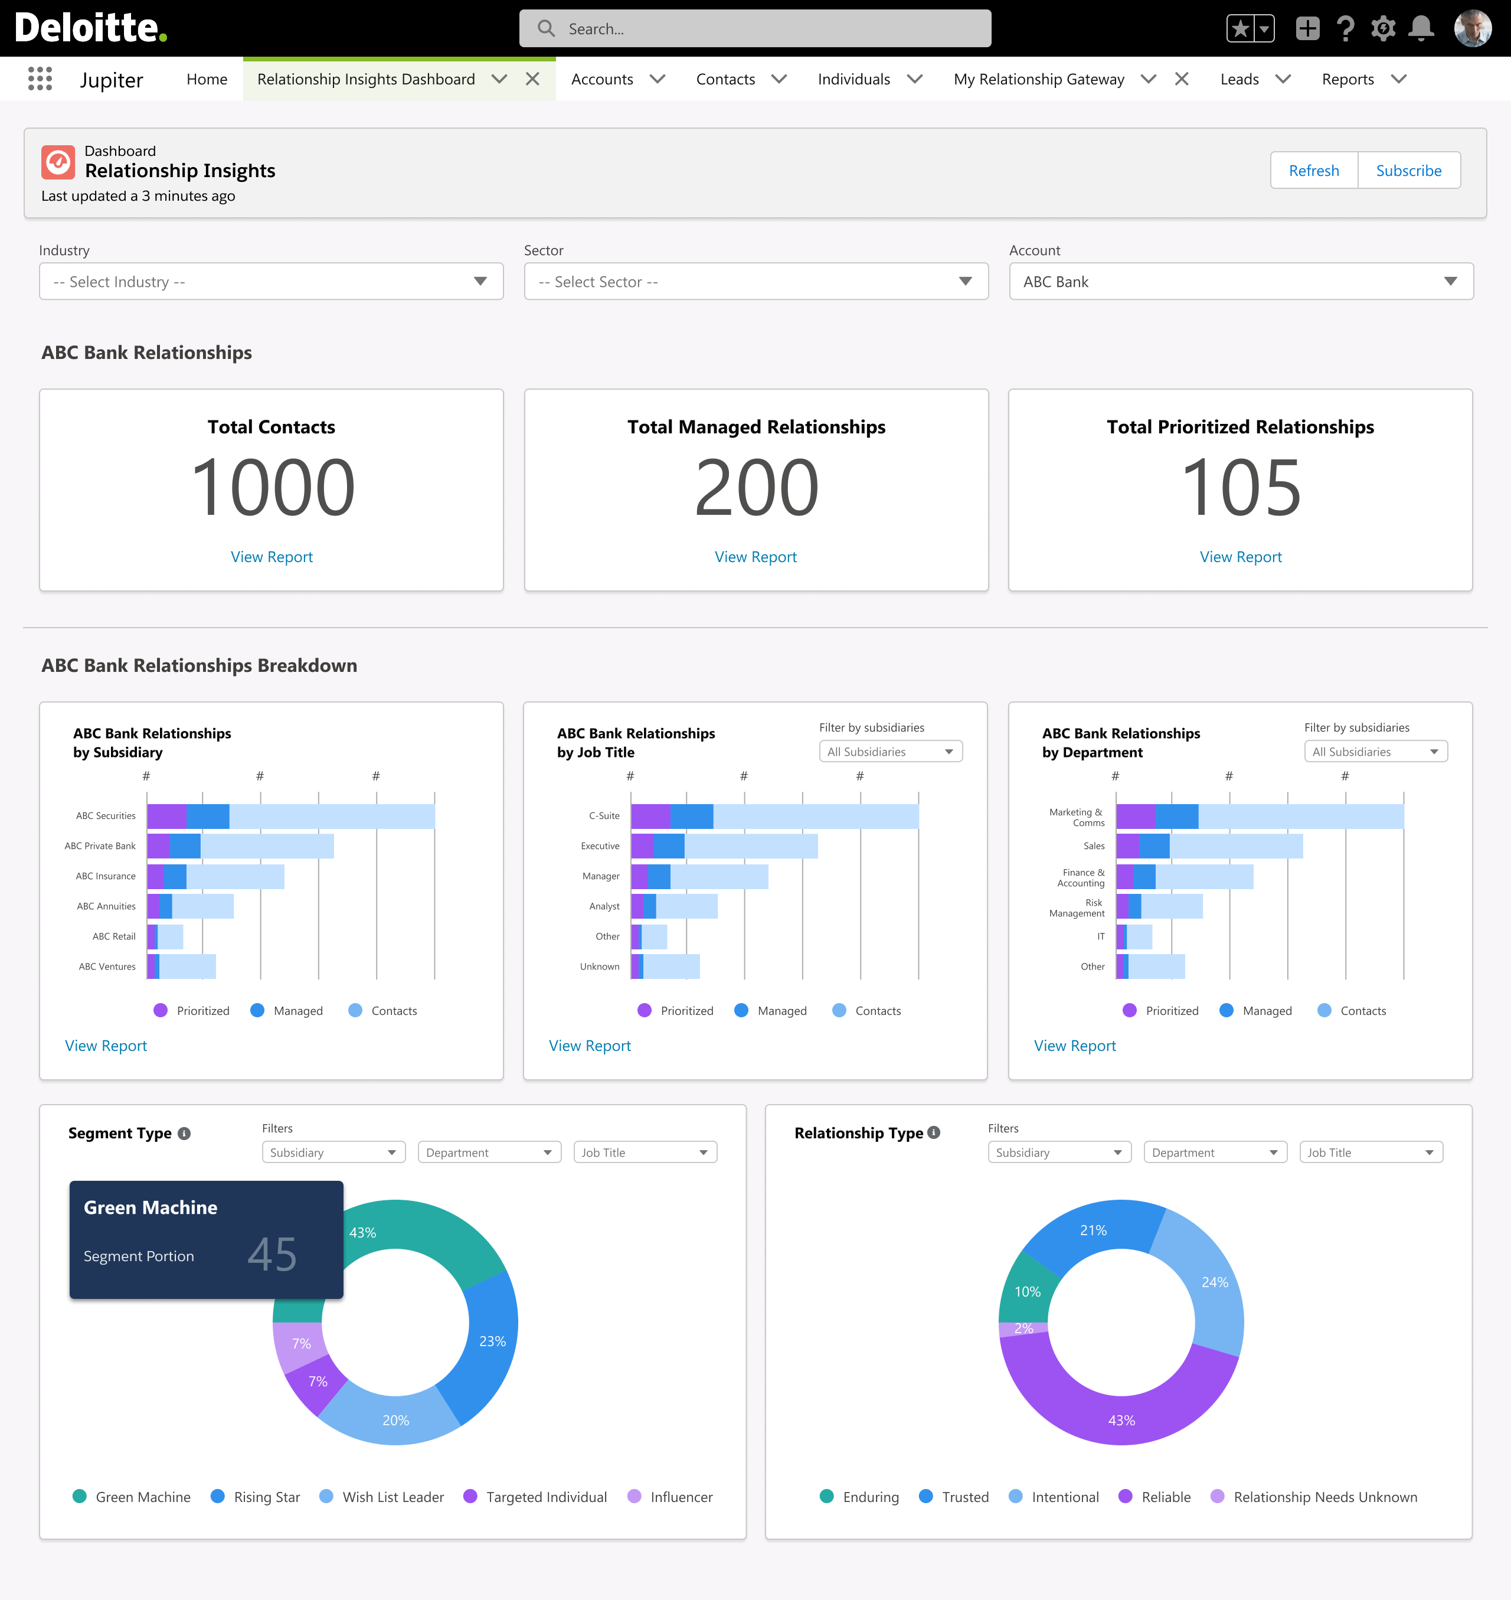Open Segment Type Job Title filter
1511x1600 pixels.
pyautogui.click(x=645, y=1152)
